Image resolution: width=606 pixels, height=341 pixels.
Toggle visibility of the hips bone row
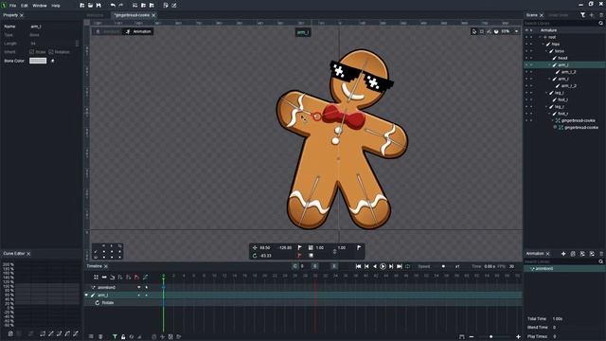526,45
